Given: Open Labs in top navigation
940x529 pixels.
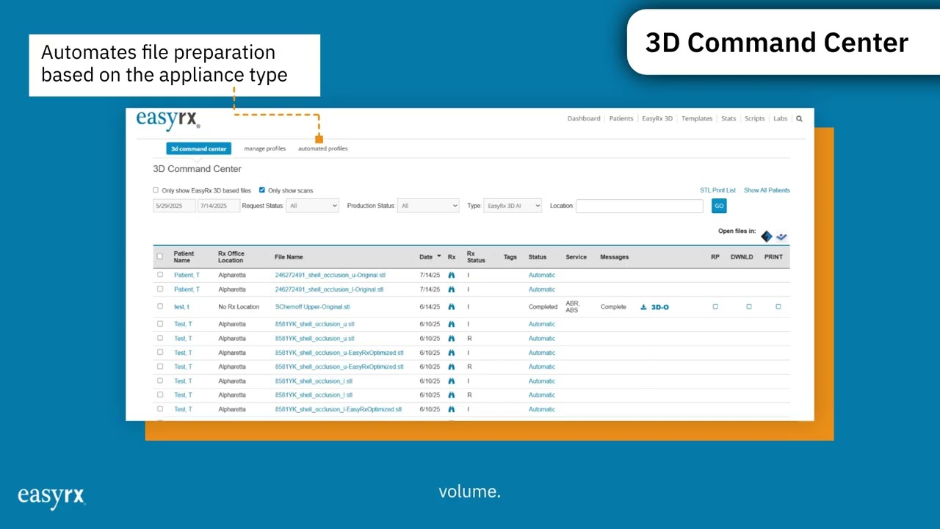Looking at the screenshot, I should (x=781, y=118).
